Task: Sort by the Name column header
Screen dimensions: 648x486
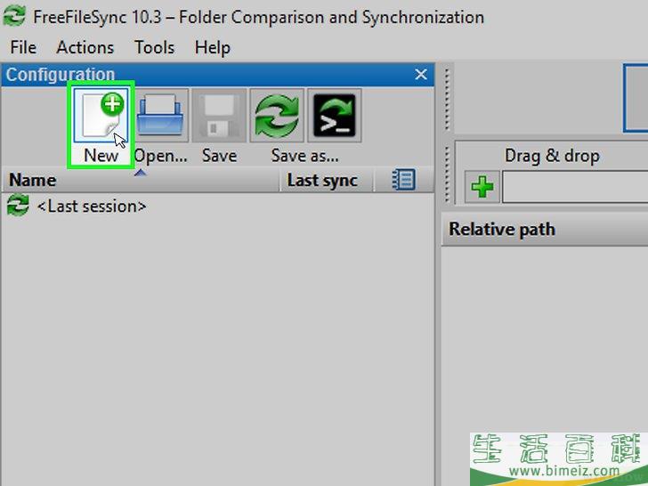Action: pyautogui.click(x=141, y=180)
